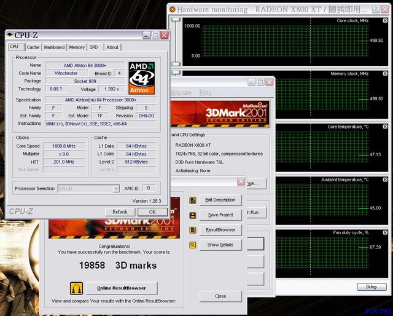Open the Cache tab in CPU-Z
The image size is (393, 316).
tap(33, 47)
